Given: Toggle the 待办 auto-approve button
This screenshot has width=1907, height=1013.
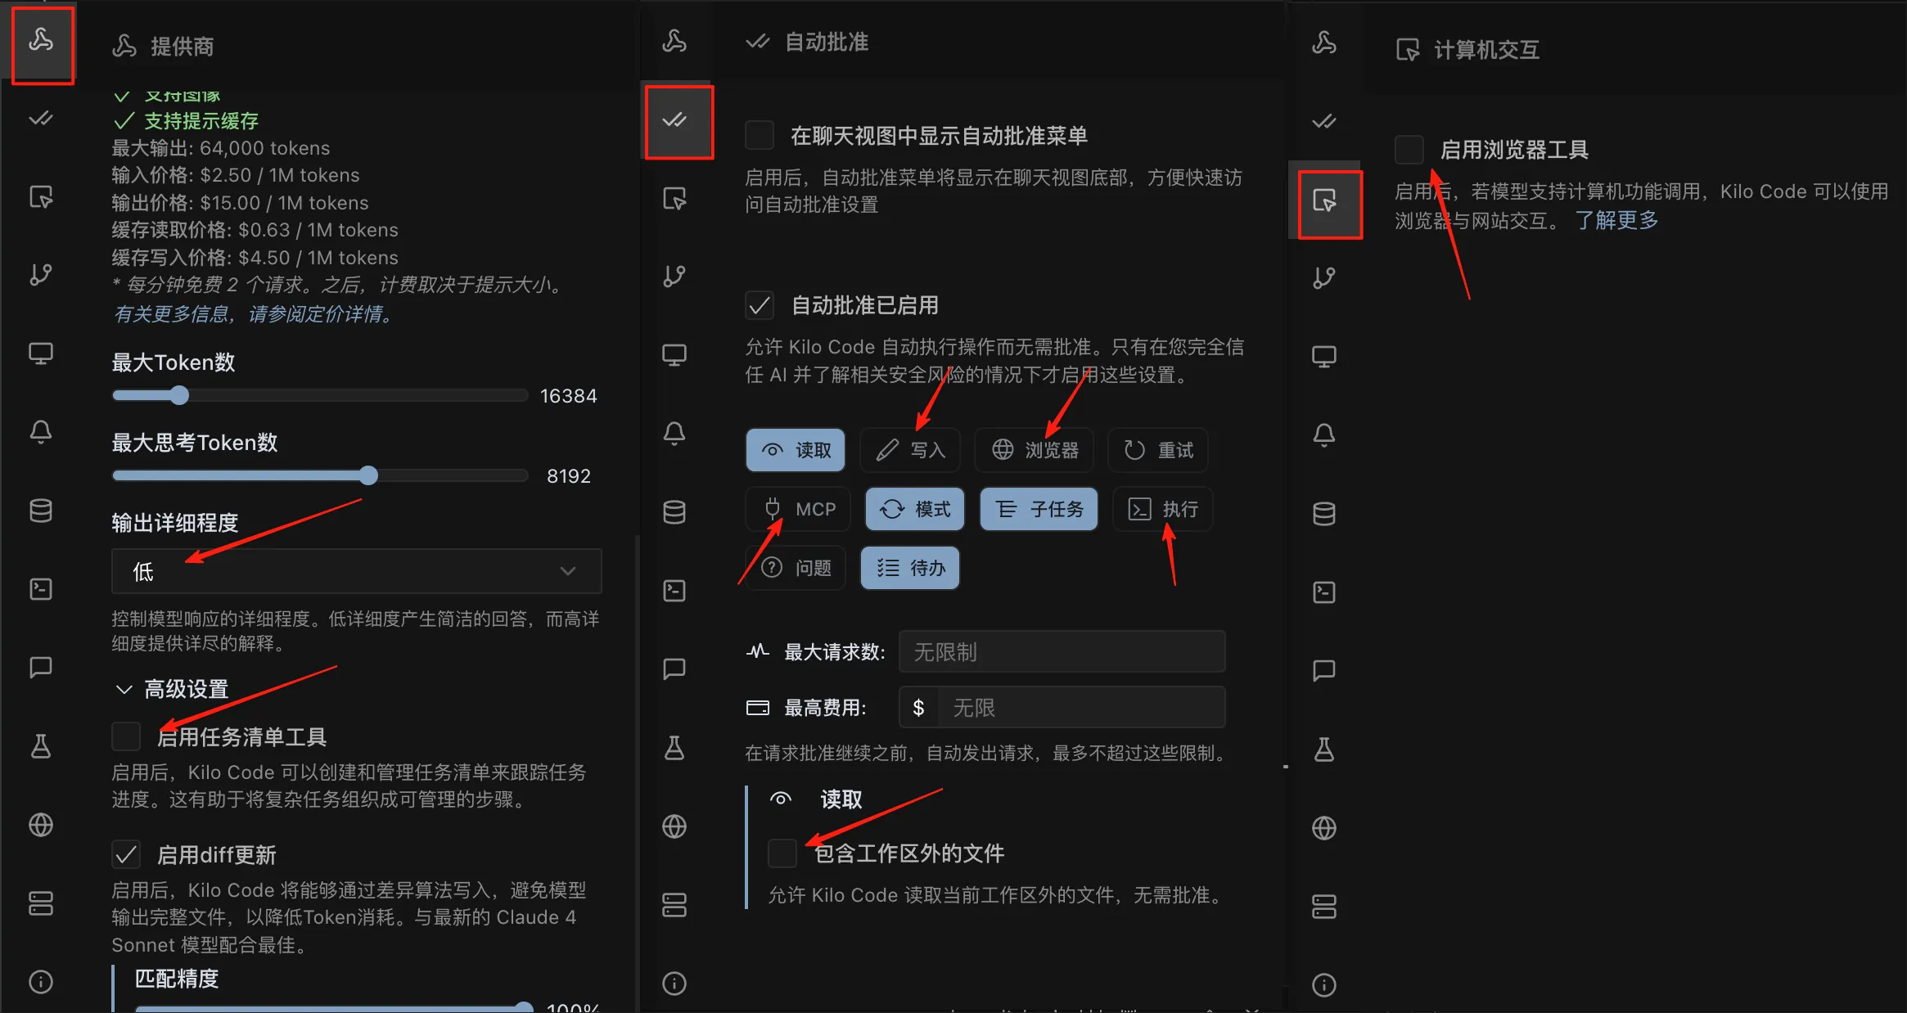Looking at the screenshot, I should point(910,568).
